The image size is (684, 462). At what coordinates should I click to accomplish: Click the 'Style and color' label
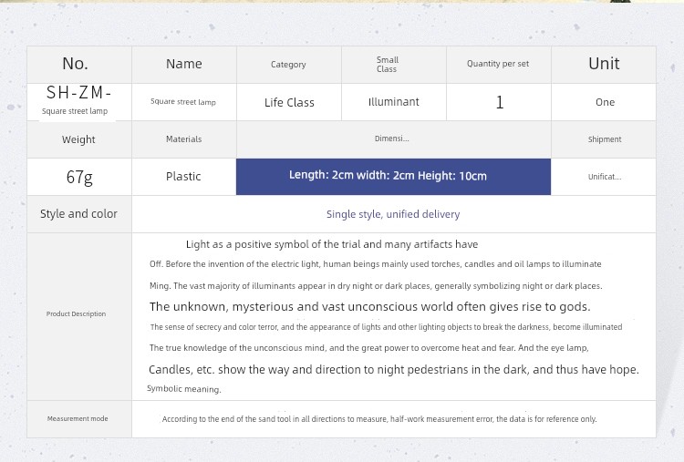coord(79,214)
